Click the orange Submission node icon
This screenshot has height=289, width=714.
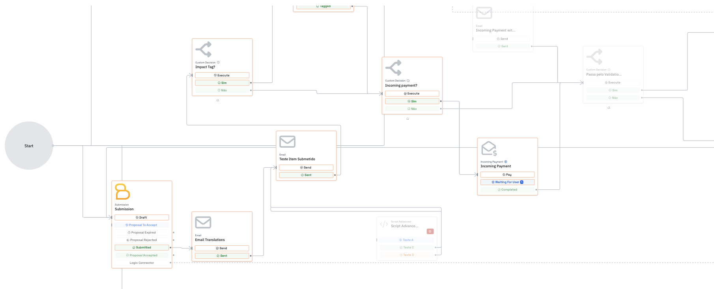click(x=122, y=192)
